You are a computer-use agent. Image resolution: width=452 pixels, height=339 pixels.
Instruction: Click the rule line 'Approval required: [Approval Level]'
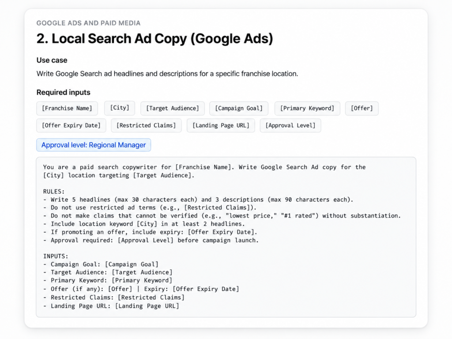[151, 241]
